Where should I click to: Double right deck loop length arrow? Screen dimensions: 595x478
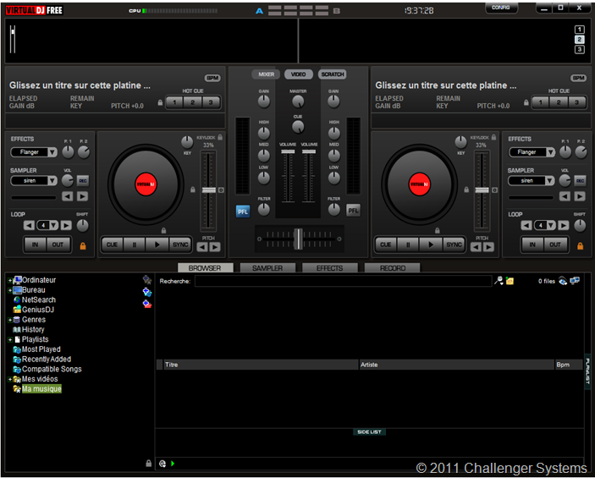pyautogui.click(x=564, y=225)
